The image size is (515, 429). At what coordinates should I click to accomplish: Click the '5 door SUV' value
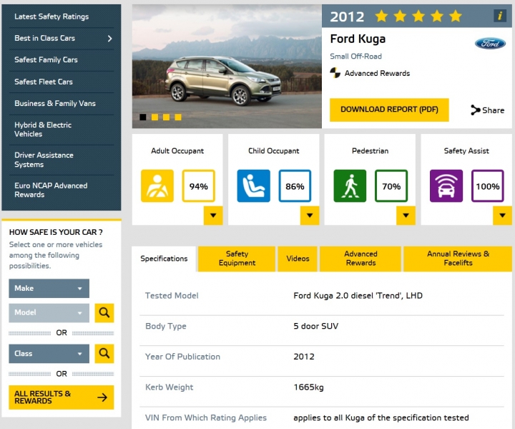[x=315, y=326]
